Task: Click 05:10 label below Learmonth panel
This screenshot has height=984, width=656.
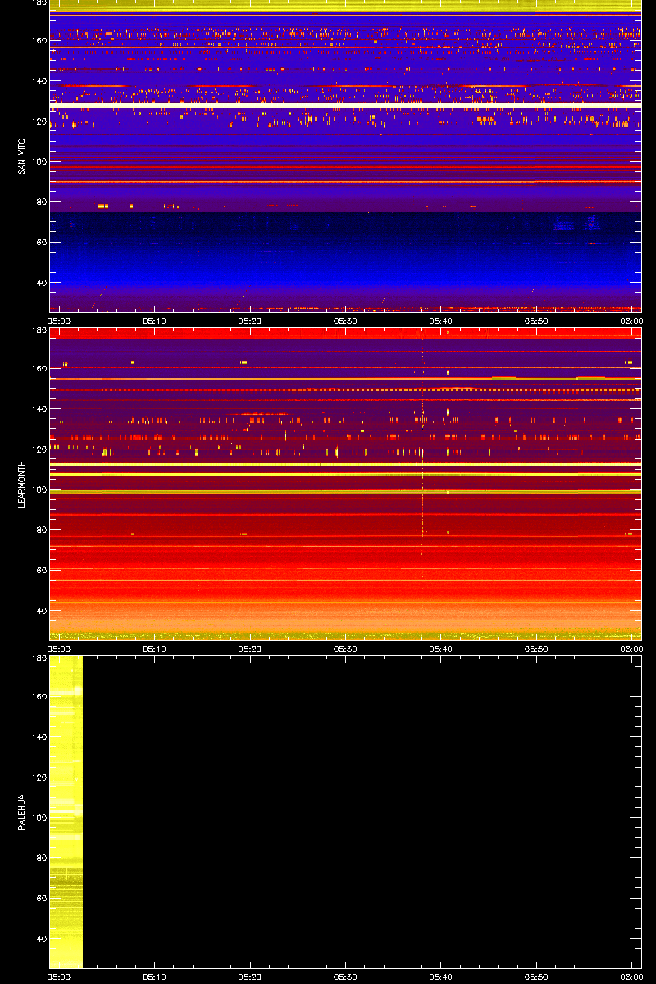Action: click(155, 649)
